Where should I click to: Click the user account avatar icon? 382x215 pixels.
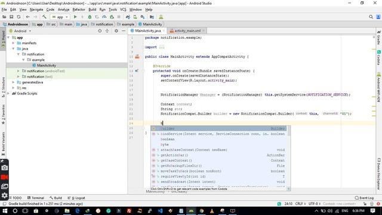pos(378,17)
